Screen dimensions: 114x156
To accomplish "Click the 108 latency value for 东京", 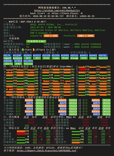I will point(82,131).
